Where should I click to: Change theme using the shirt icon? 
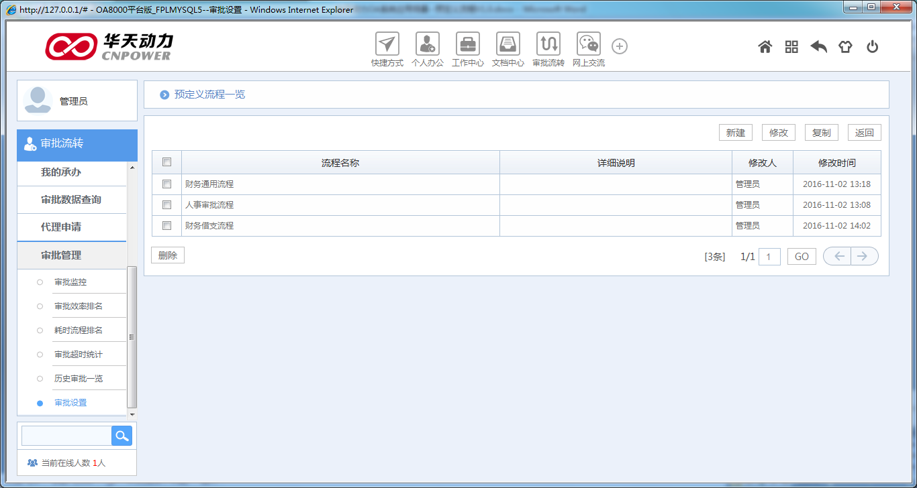pos(845,47)
